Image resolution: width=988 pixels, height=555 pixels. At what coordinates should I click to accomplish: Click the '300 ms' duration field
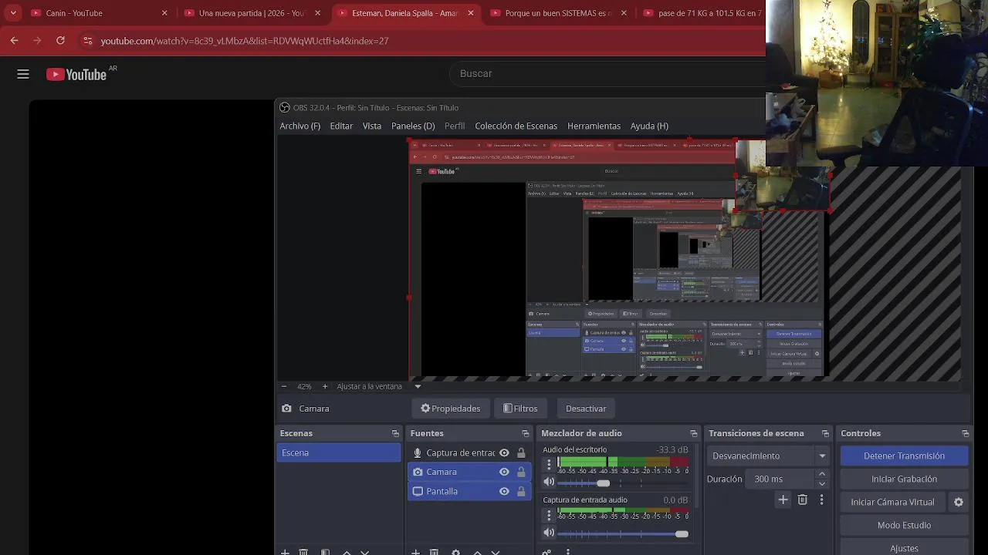coord(780,479)
